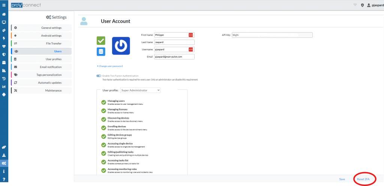Screen dimensions: 384x186
Task: Toggle the Accessing single device permission check
Action: (x=103, y=145)
